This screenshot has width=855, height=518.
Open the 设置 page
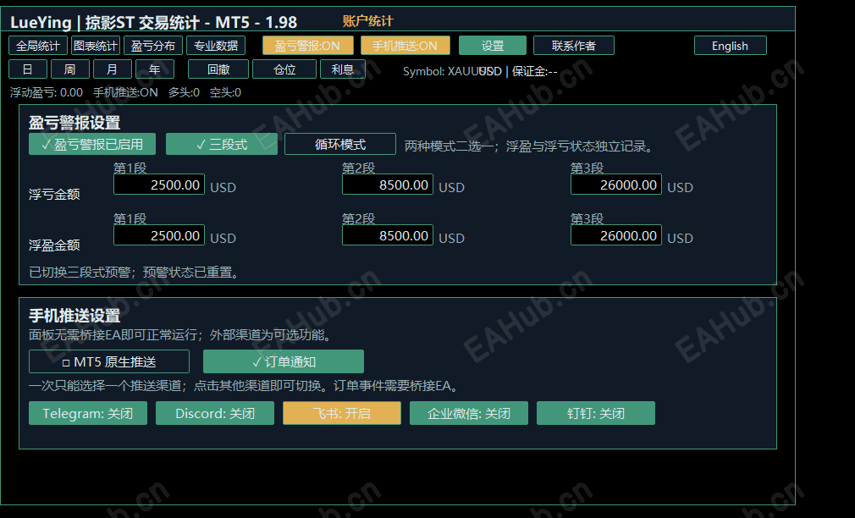(493, 46)
